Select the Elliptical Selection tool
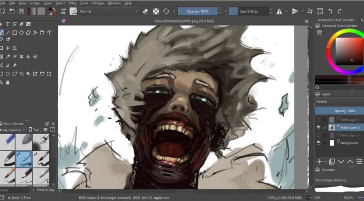 (7, 74)
